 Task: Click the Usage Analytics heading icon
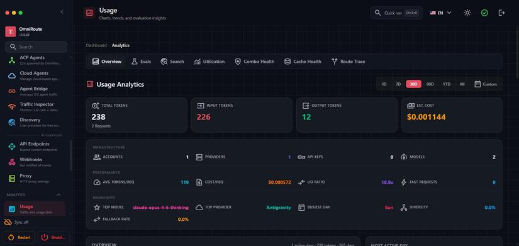point(90,84)
